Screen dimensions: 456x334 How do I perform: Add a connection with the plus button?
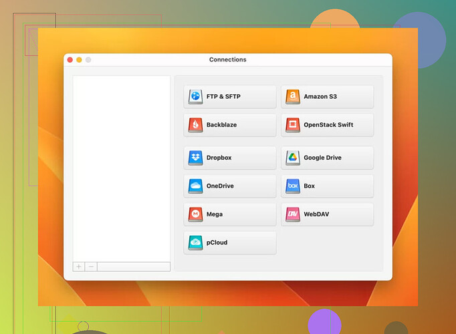click(x=79, y=267)
